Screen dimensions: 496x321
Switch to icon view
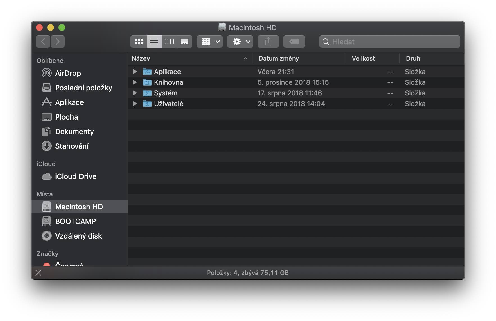coord(139,42)
